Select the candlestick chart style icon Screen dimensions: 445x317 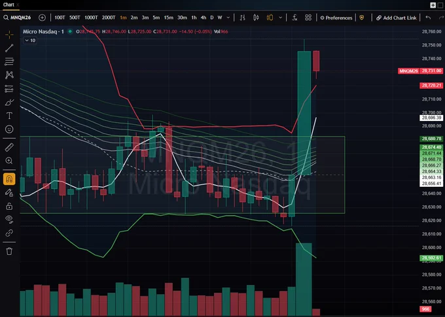(x=256, y=18)
